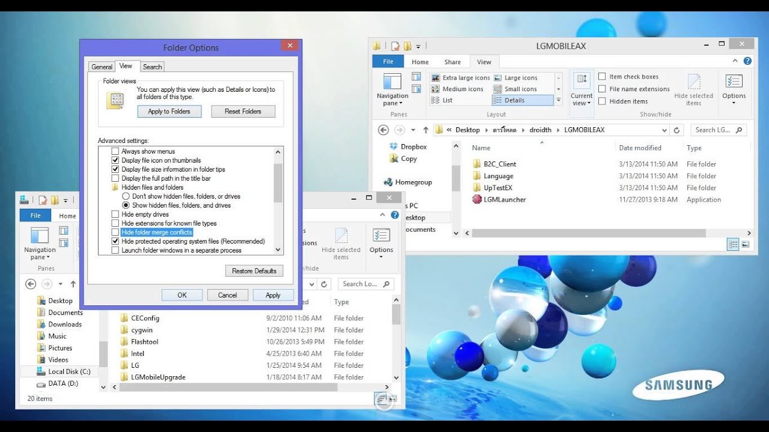This screenshot has width=769, height=432.
Task: Check Hide empty drives option
Action: pos(115,214)
